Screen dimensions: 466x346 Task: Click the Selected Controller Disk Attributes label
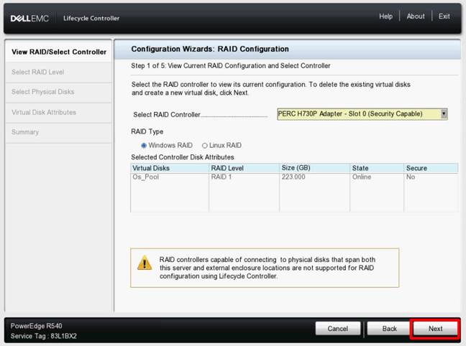[183, 157]
